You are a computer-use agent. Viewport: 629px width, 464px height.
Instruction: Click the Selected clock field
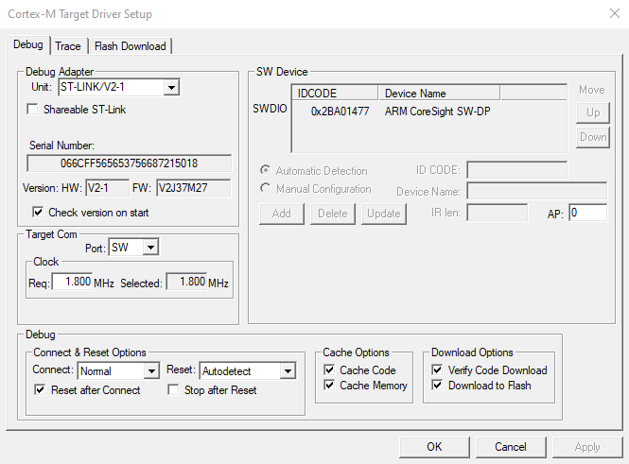click(186, 283)
